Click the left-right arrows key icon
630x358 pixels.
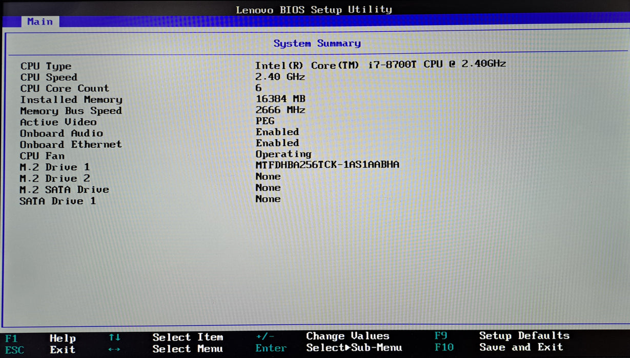[x=115, y=349]
